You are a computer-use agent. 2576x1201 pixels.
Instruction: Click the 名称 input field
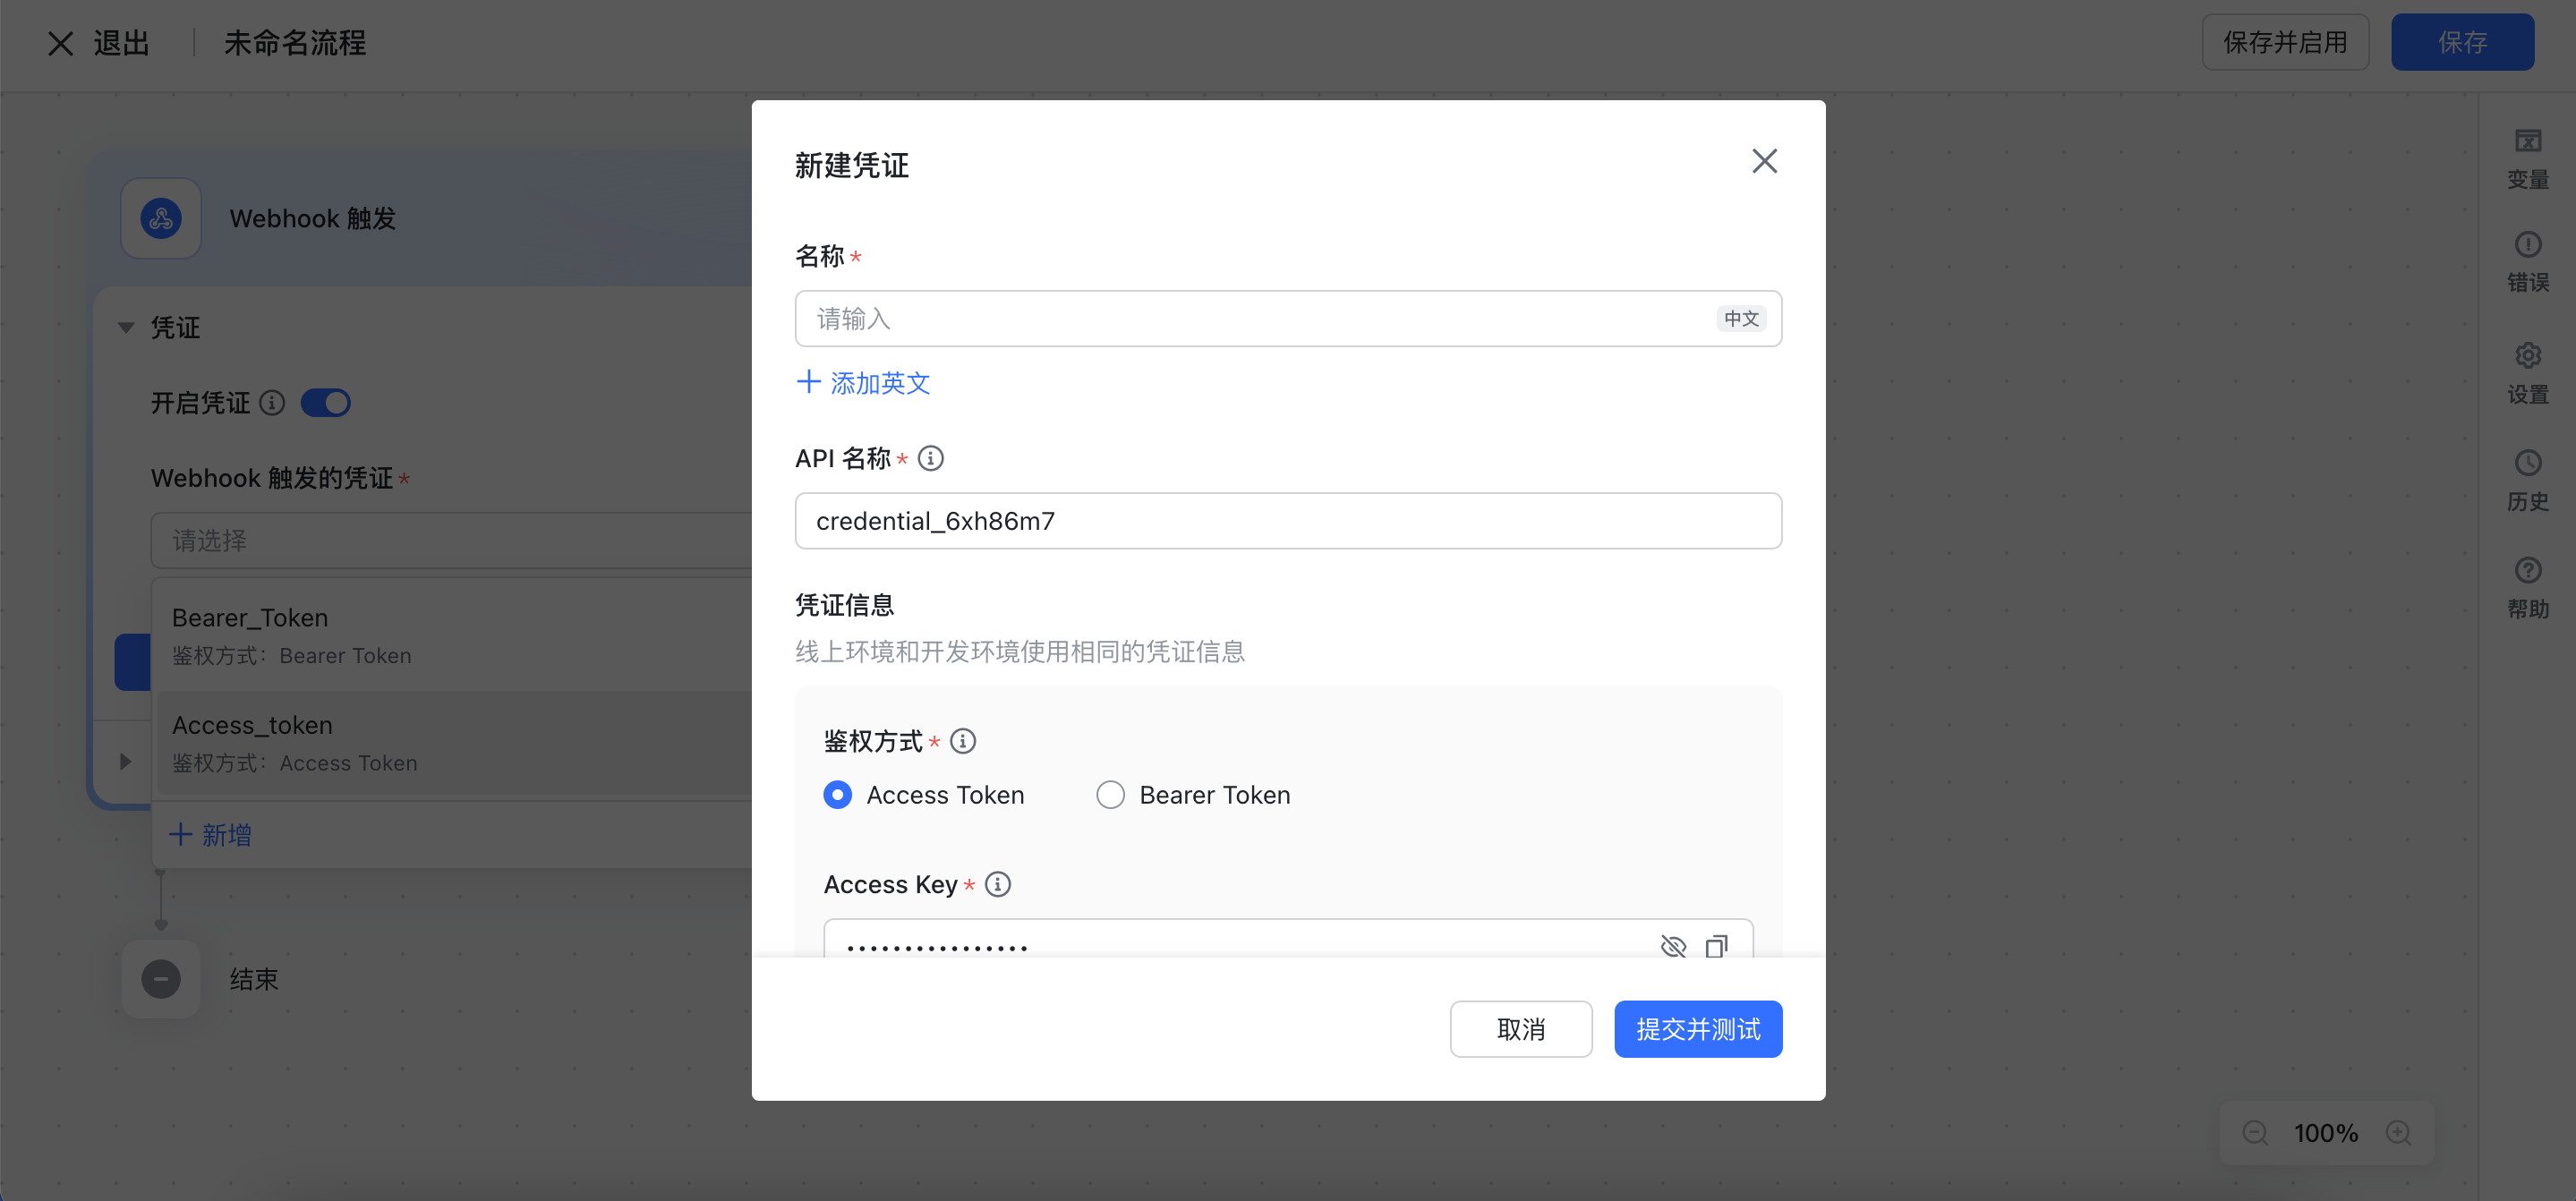tap(1288, 319)
